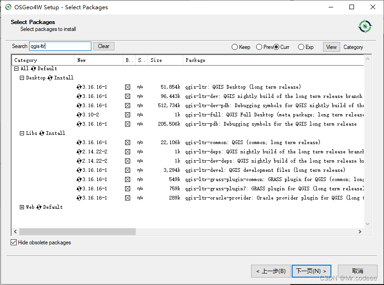The image size is (384, 285).
Task: Select the qgis-ltr-grass-plugin7 package description
Action: tap(274, 189)
